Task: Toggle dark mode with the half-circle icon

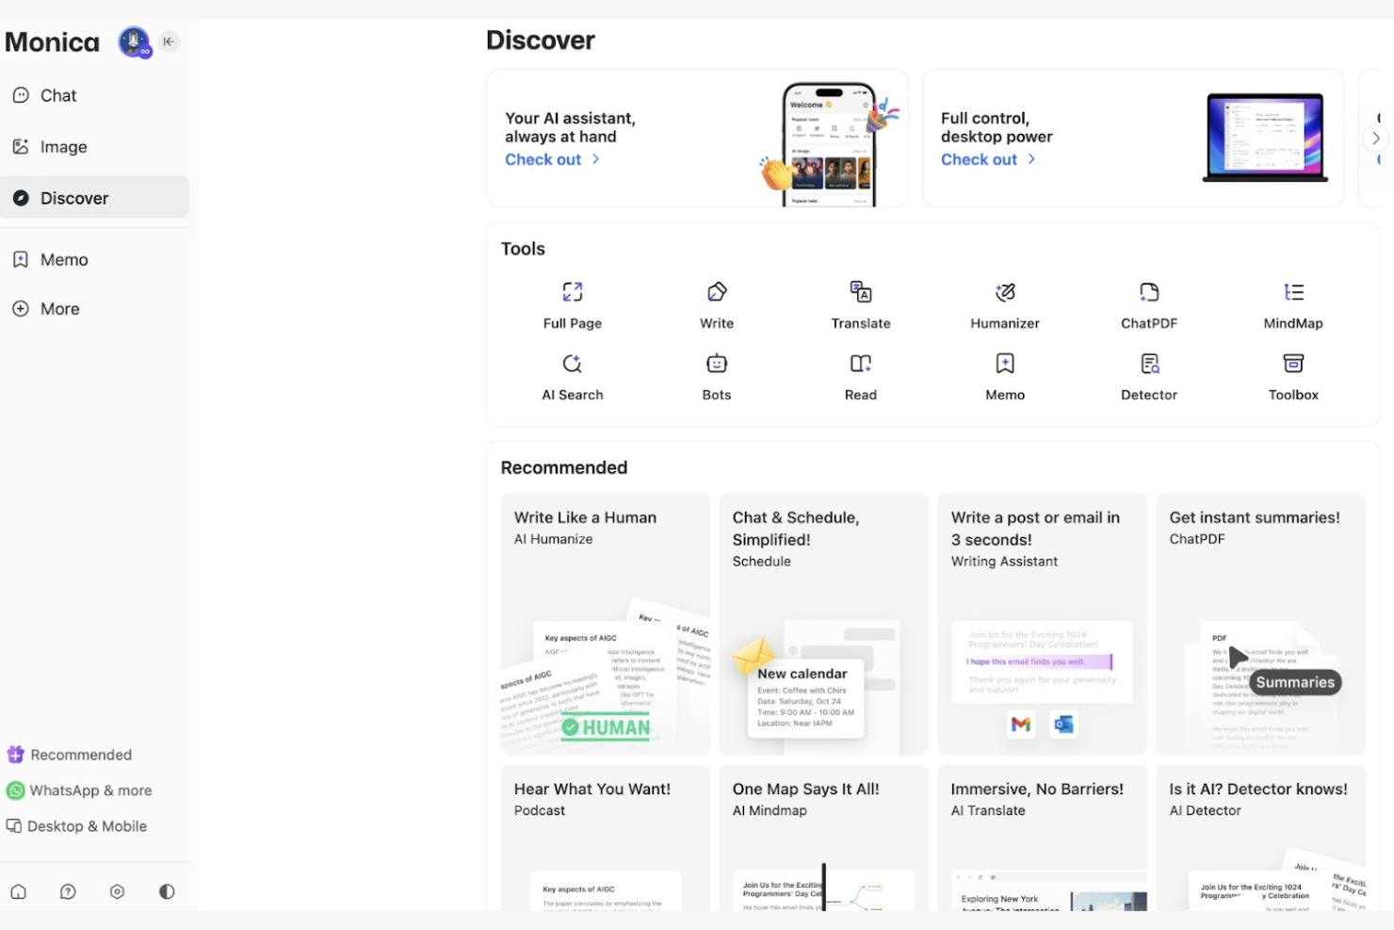Action: pos(166,890)
